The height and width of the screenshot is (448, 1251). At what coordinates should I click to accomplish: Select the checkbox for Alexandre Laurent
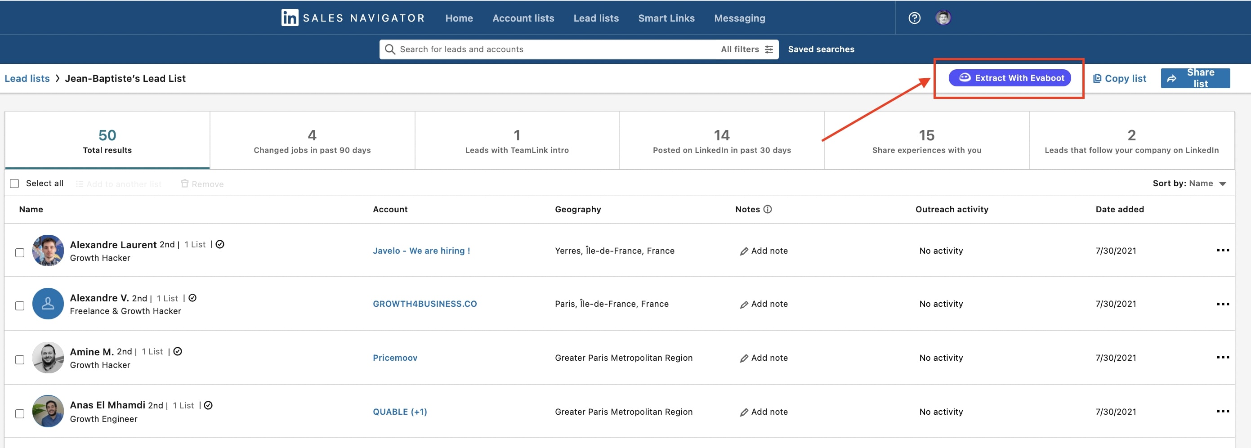20,253
